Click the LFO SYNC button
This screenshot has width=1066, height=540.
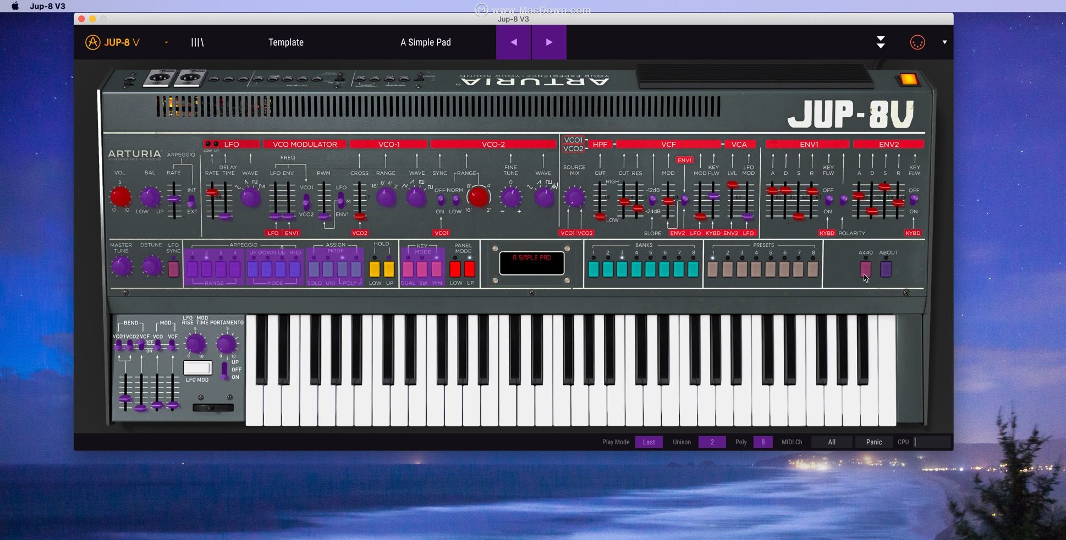click(173, 269)
